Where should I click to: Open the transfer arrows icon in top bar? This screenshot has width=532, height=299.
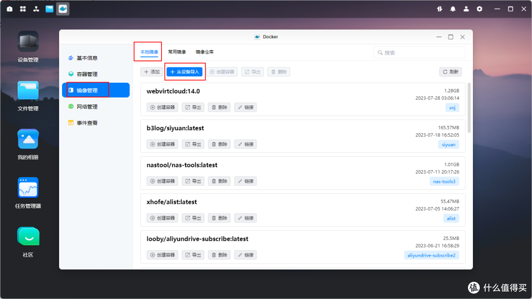coord(440,9)
